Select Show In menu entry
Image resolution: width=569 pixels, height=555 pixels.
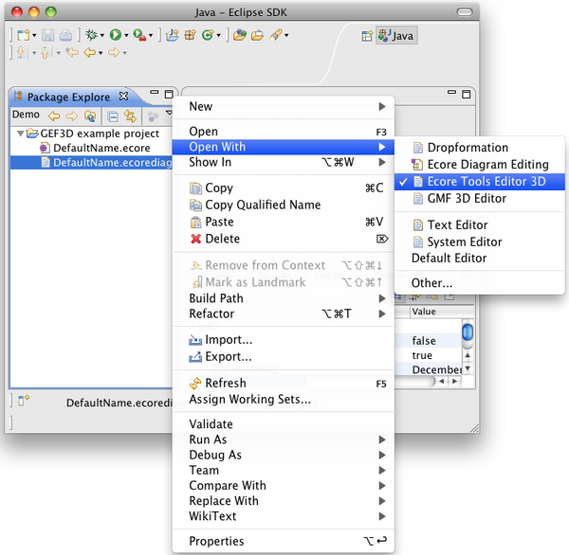pos(283,162)
